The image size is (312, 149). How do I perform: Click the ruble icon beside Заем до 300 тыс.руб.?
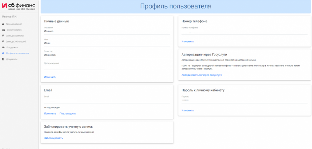pyautogui.click(x=3, y=42)
